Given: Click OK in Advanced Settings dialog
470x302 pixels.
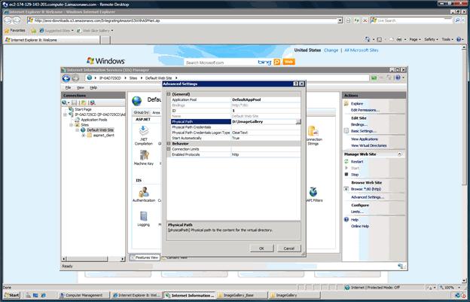Looking at the screenshot, I should [261, 249].
